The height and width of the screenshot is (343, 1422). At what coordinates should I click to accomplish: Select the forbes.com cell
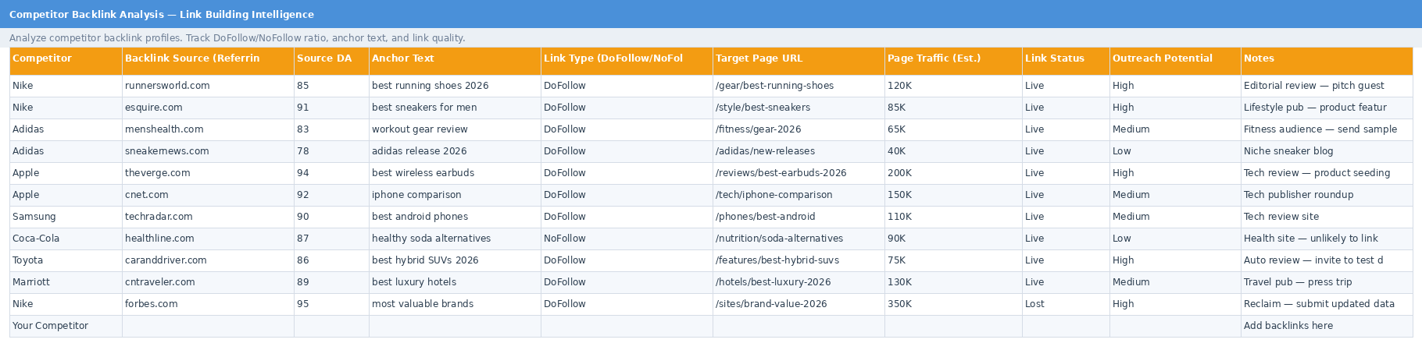point(208,305)
